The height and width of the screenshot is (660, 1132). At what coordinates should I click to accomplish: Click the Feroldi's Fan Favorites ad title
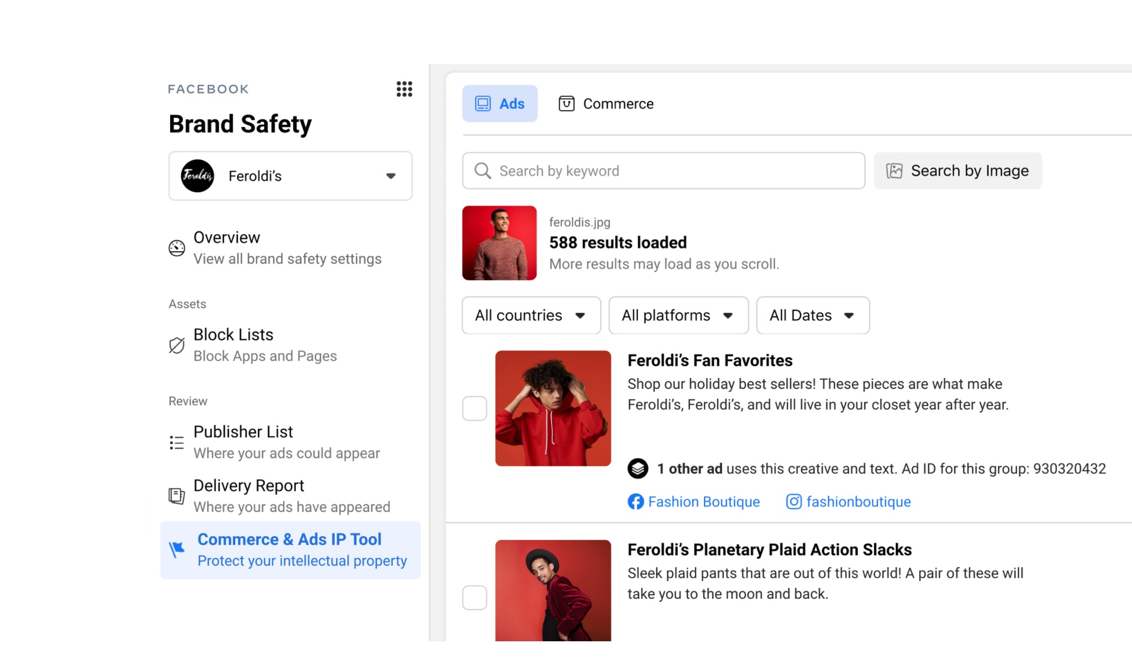(710, 361)
